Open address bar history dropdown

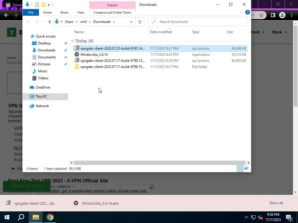[x=131, y=22]
